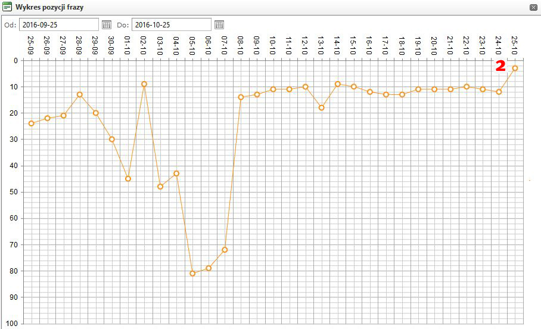The height and width of the screenshot is (329, 541).
Task: Select the chart data point for 29-09
Action: point(96,113)
